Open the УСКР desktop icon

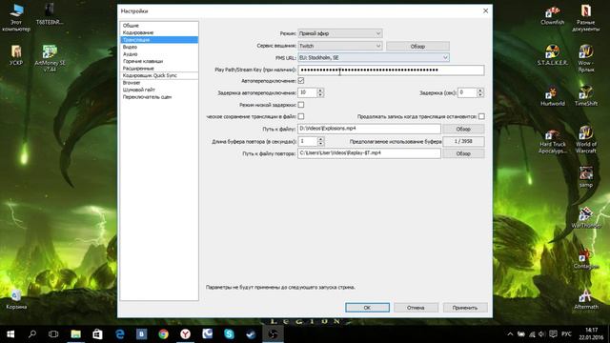point(16,55)
